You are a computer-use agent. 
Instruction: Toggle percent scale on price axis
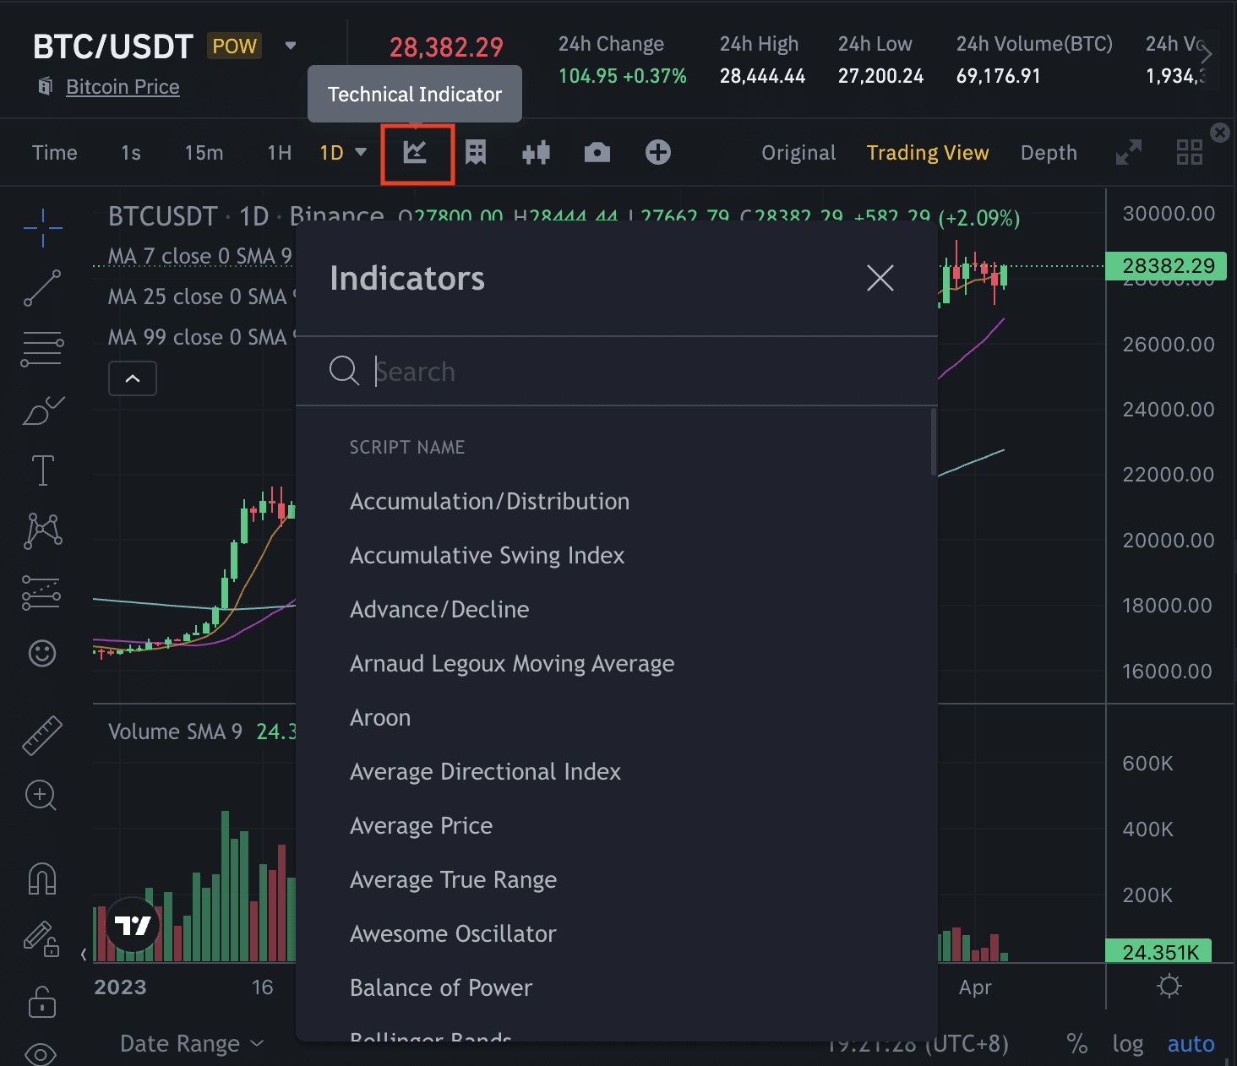tap(1077, 1044)
